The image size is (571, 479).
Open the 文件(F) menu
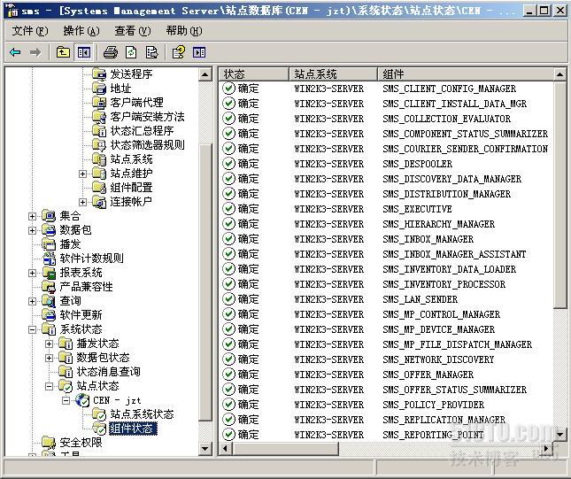[x=30, y=31]
